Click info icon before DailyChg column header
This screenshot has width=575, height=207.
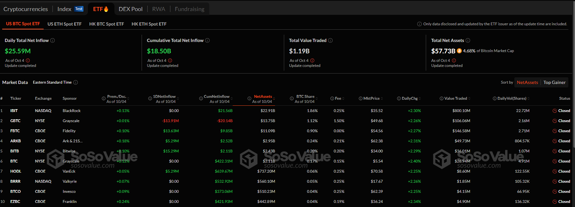coord(399,99)
